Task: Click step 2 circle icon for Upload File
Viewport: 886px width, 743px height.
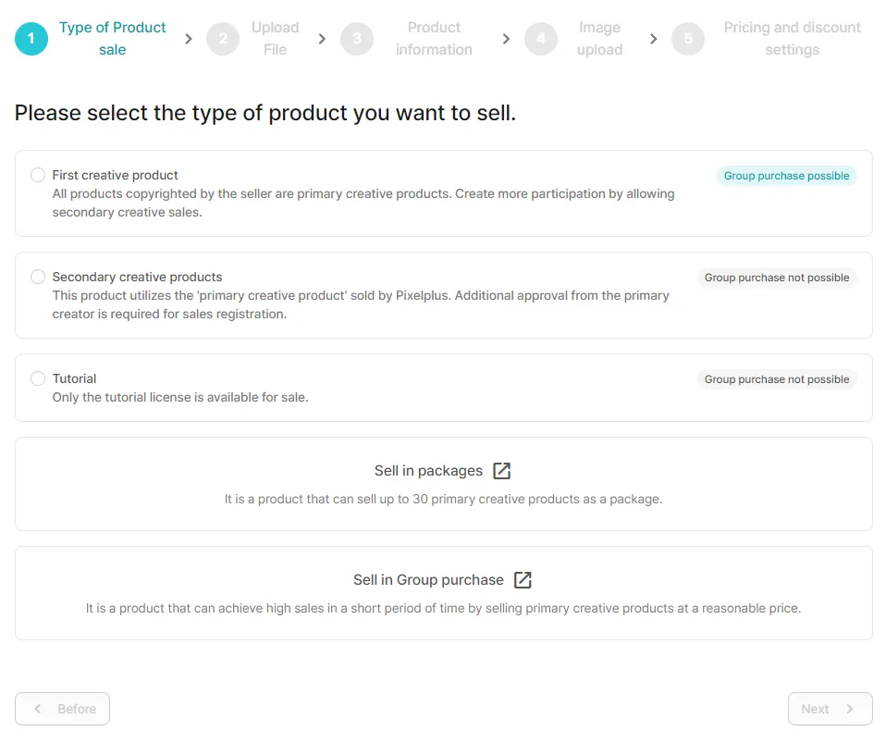Action: [x=223, y=39]
